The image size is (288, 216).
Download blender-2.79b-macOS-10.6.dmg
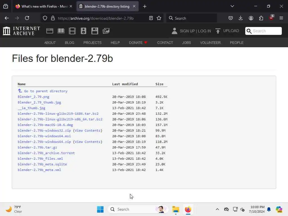(x=45, y=125)
